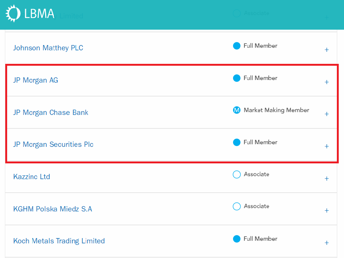Expand JP Morgan AG details plus sign
Screen dimensions: 344x258
coord(327,82)
